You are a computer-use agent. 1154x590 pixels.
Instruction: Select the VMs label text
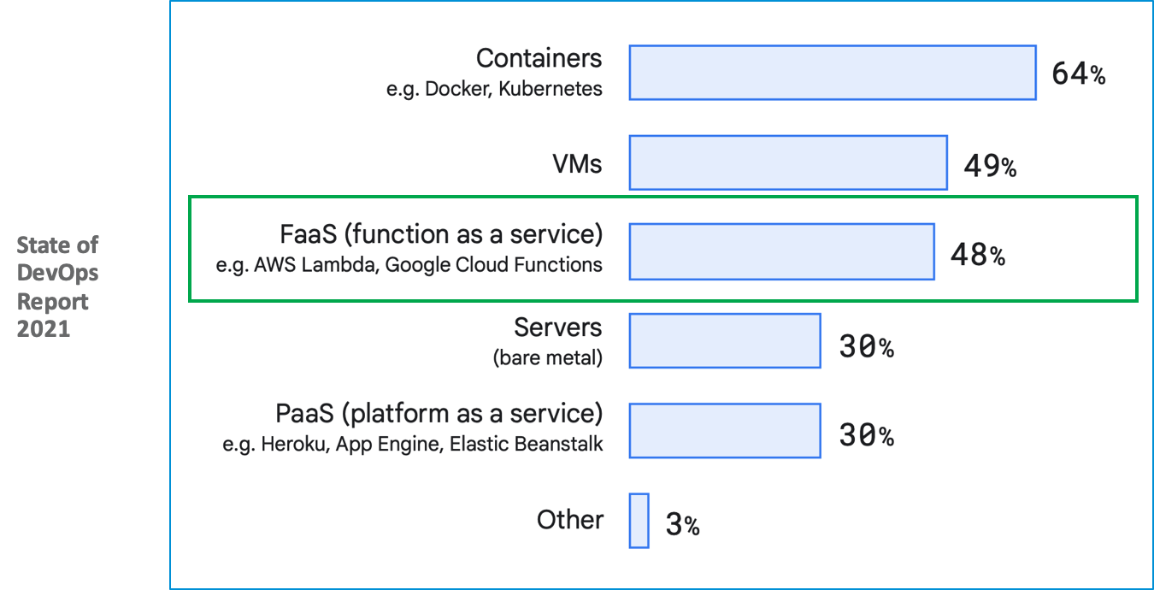(577, 162)
